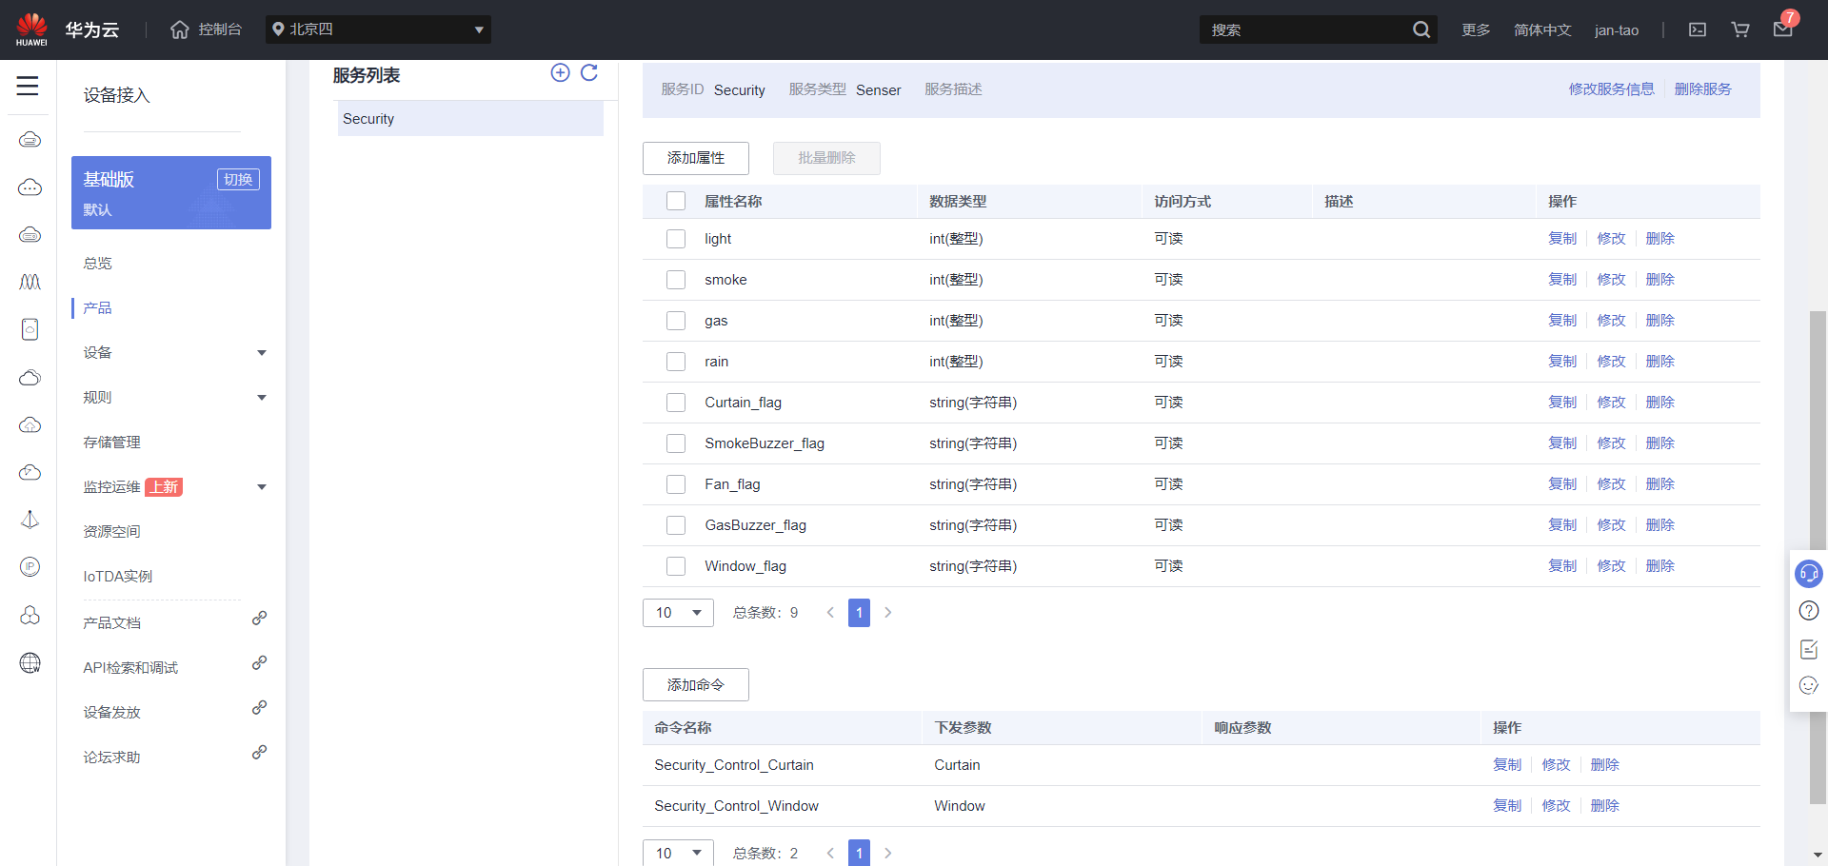Image resolution: width=1828 pixels, height=866 pixels.
Task: Go to next attributes page arrow
Action: click(888, 613)
